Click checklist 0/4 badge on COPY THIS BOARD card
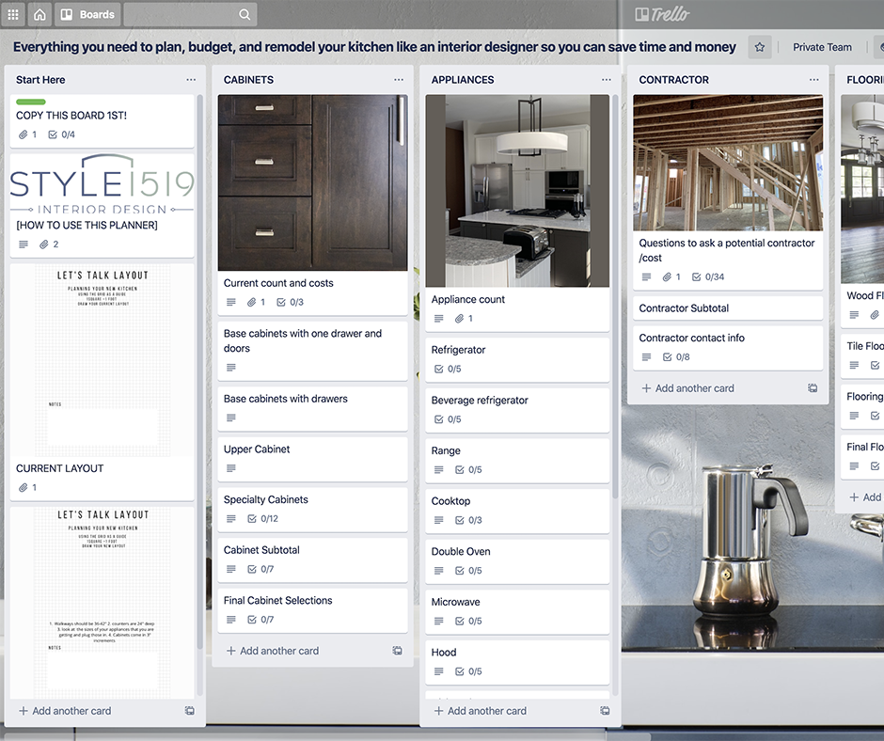This screenshot has width=884, height=741. (x=61, y=134)
